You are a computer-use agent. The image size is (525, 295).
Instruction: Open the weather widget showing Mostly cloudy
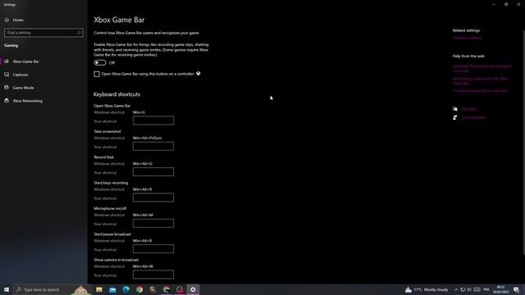427,289
